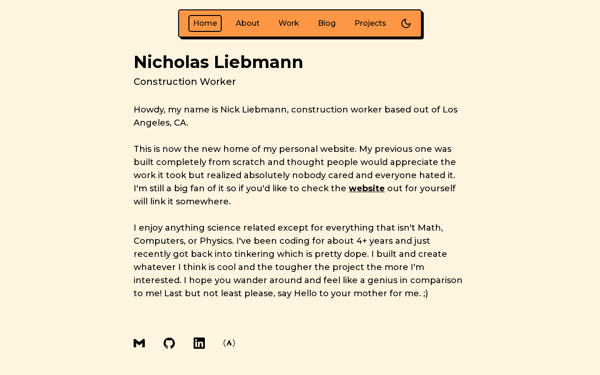Image resolution: width=600 pixels, height=375 pixels.
Task: Open the About page
Action: (x=247, y=23)
